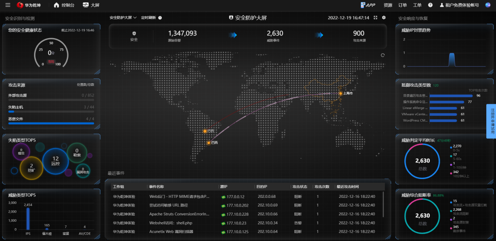Screen dimensions: 496x241
Task: Click the 失陷主机 progress bar
Action: coord(51,112)
